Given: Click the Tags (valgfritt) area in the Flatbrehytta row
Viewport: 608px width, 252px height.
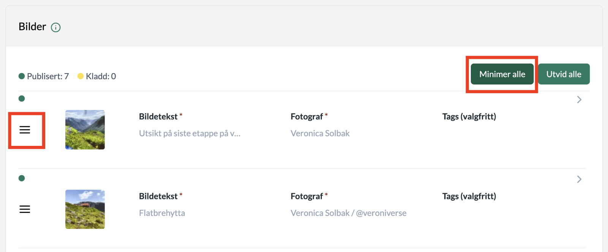Looking at the screenshot, I should tap(469, 196).
